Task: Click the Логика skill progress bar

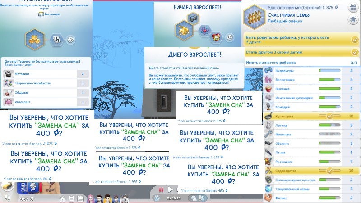Action: click(329, 125)
